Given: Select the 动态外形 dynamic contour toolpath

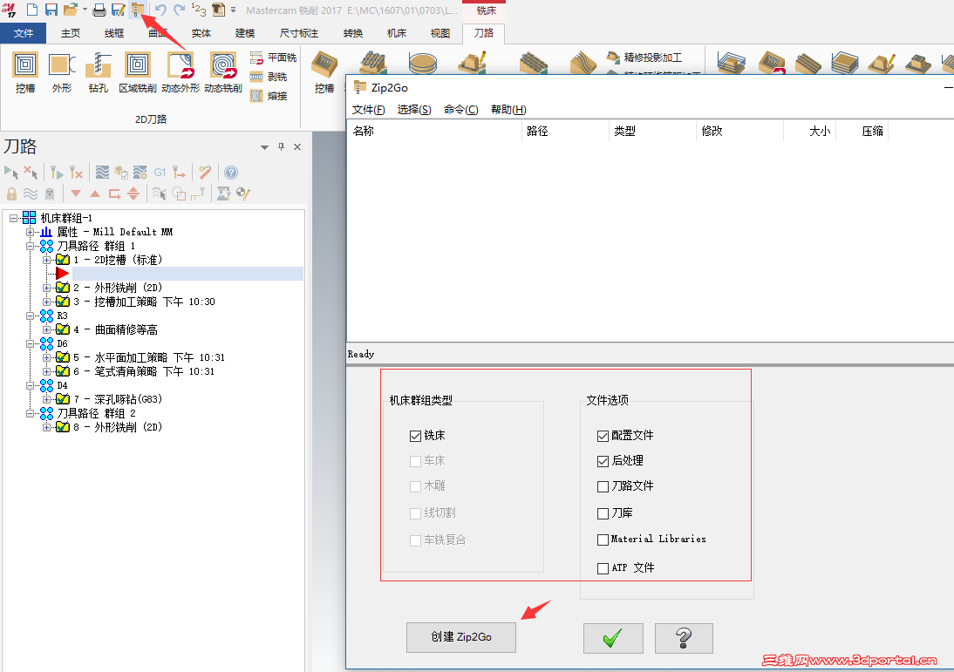Looking at the screenshot, I should 181,72.
